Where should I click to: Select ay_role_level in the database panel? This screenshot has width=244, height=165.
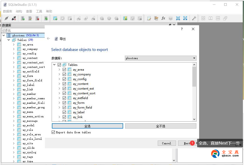pyautogui.click(x=32, y=139)
